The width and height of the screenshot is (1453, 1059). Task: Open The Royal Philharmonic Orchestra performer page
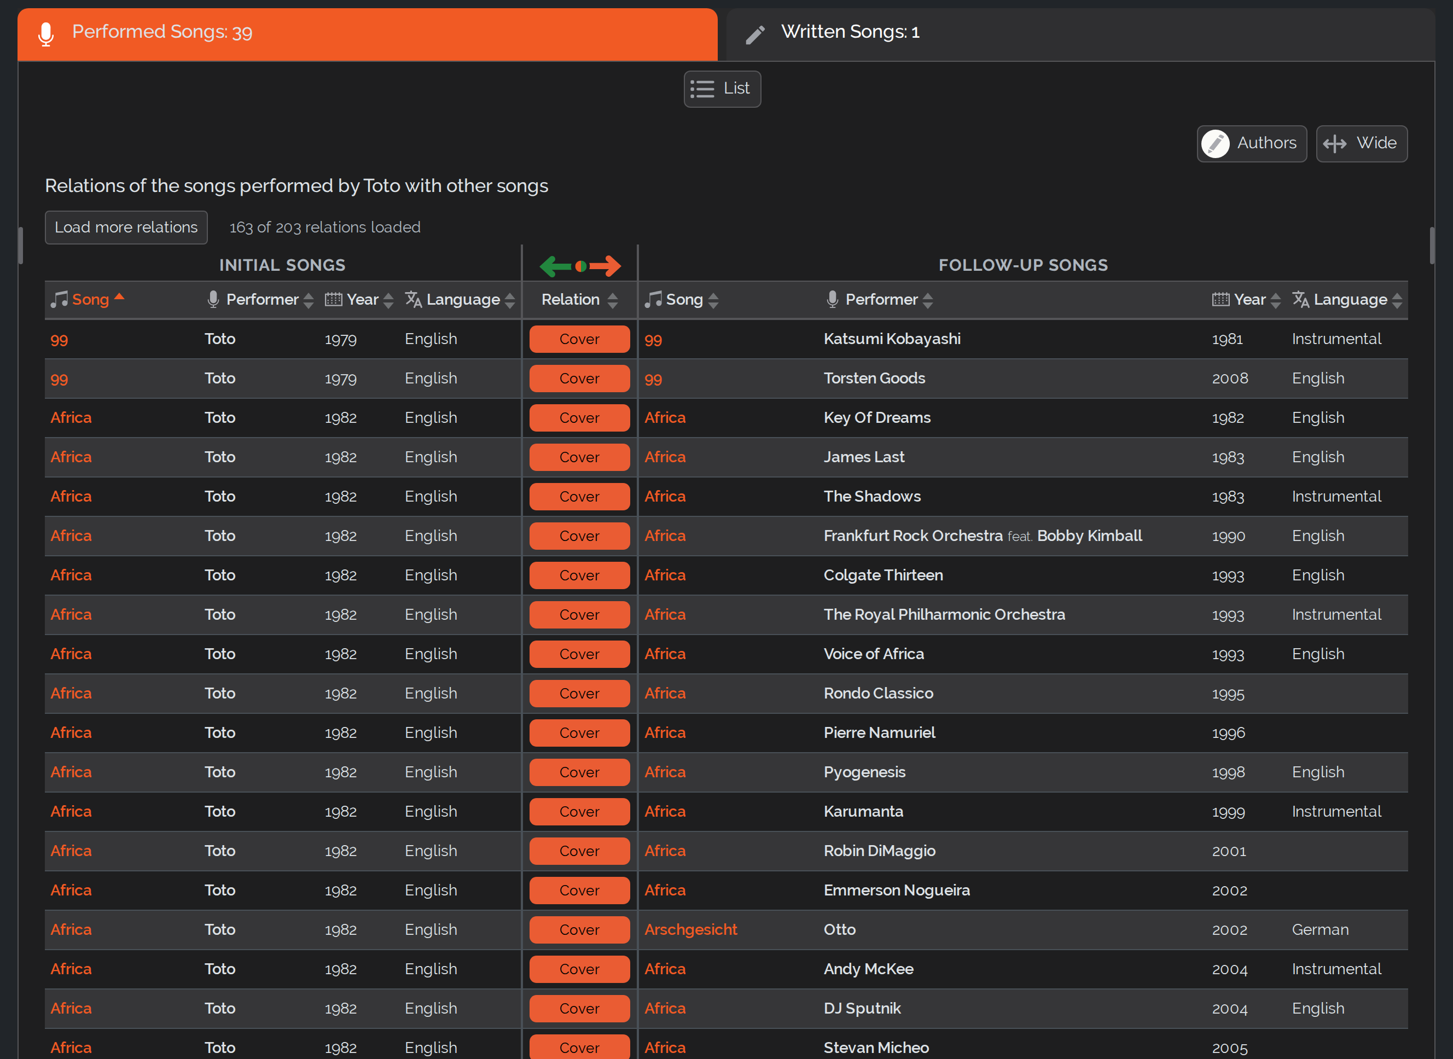pyautogui.click(x=944, y=615)
